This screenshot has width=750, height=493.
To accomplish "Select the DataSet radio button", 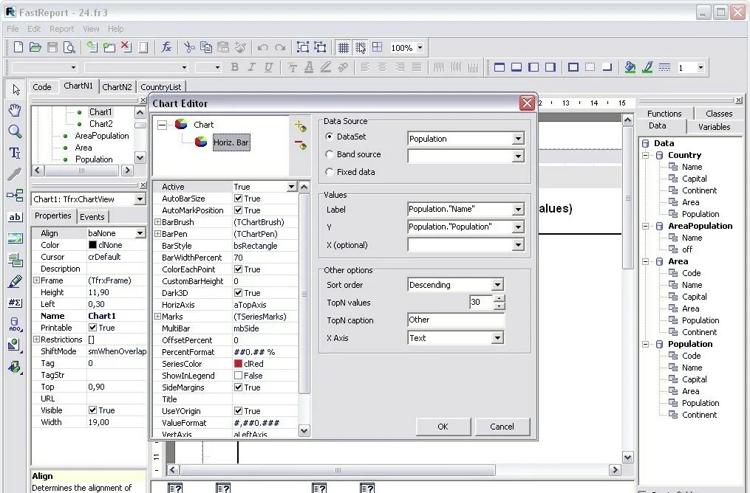I will 329,137.
